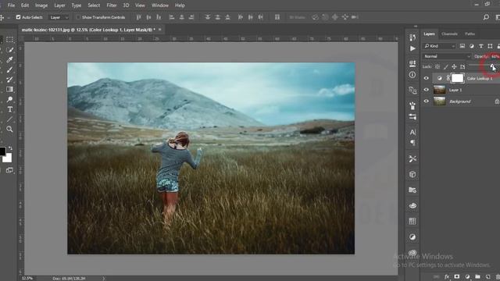Click the background white color swatch
Screen dimensions: 500x281
(8, 158)
